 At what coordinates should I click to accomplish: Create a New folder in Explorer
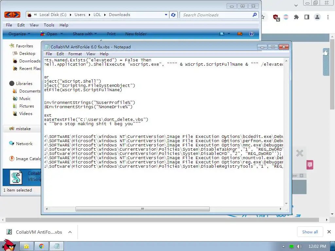(x=136, y=34)
